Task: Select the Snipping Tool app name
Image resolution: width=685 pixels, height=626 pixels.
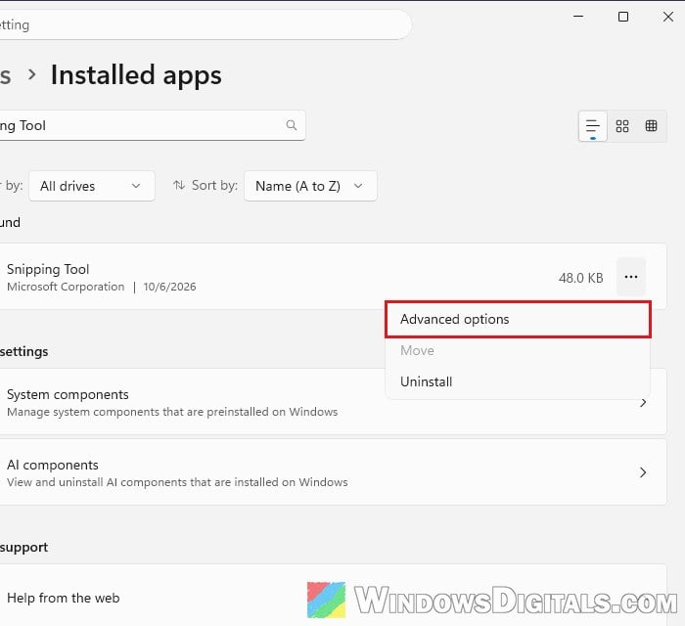Action: pyautogui.click(x=48, y=269)
